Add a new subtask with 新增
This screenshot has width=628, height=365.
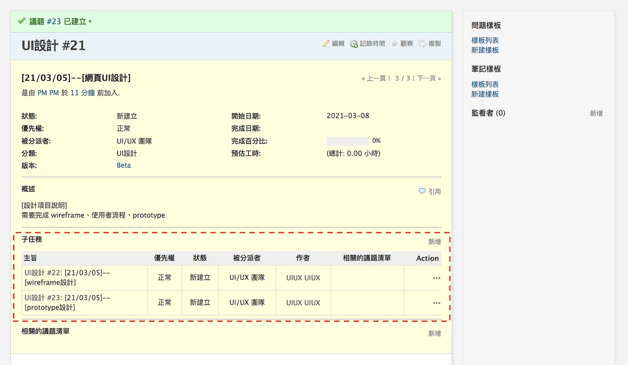(x=435, y=242)
